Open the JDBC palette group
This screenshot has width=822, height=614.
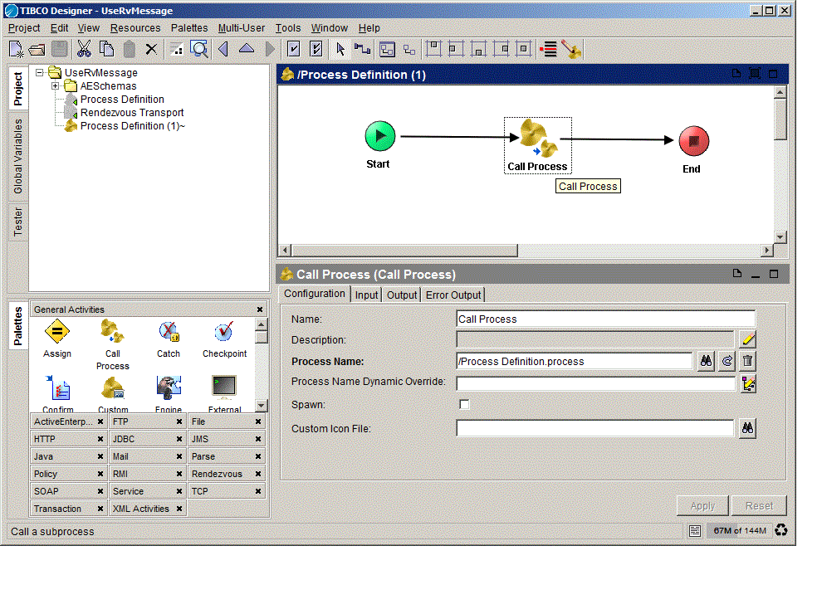click(123, 439)
